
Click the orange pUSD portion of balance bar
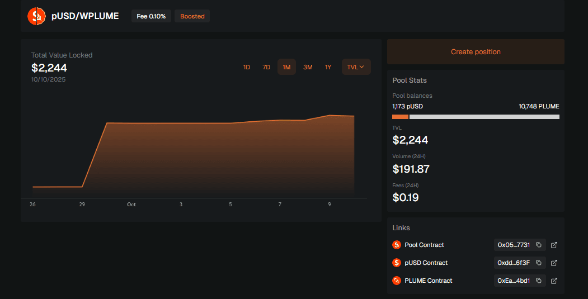click(x=400, y=117)
